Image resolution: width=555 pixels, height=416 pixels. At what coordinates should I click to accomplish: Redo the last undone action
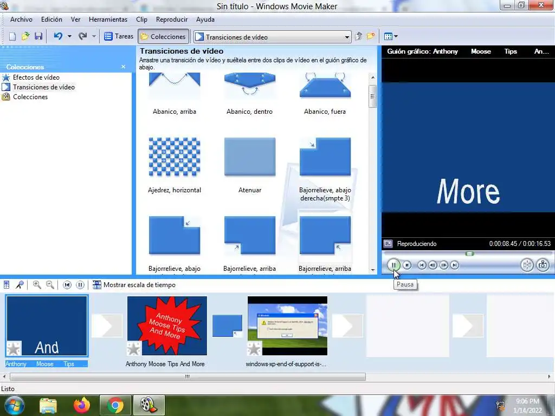(83, 36)
